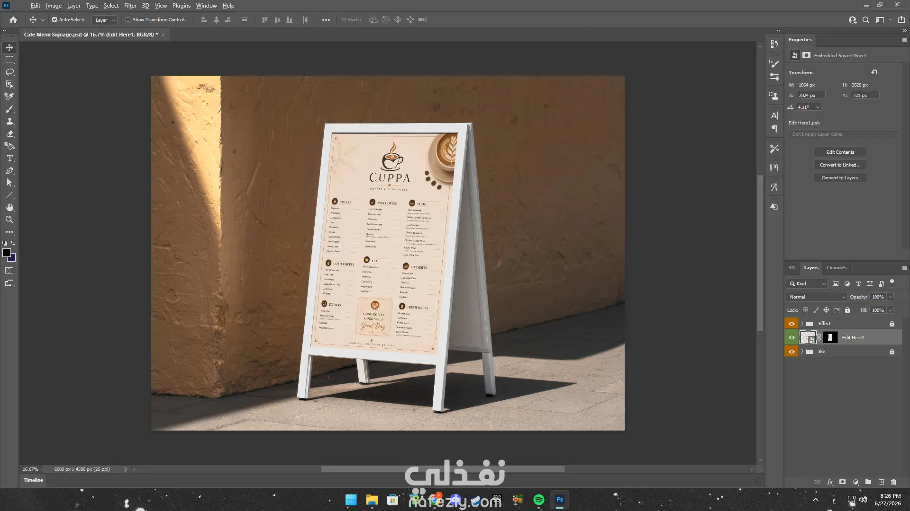This screenshot has height=511, width=910.
Task: Toggle lock image pixels brush icon
Action: pyautogui.click(x=816, y=310)
